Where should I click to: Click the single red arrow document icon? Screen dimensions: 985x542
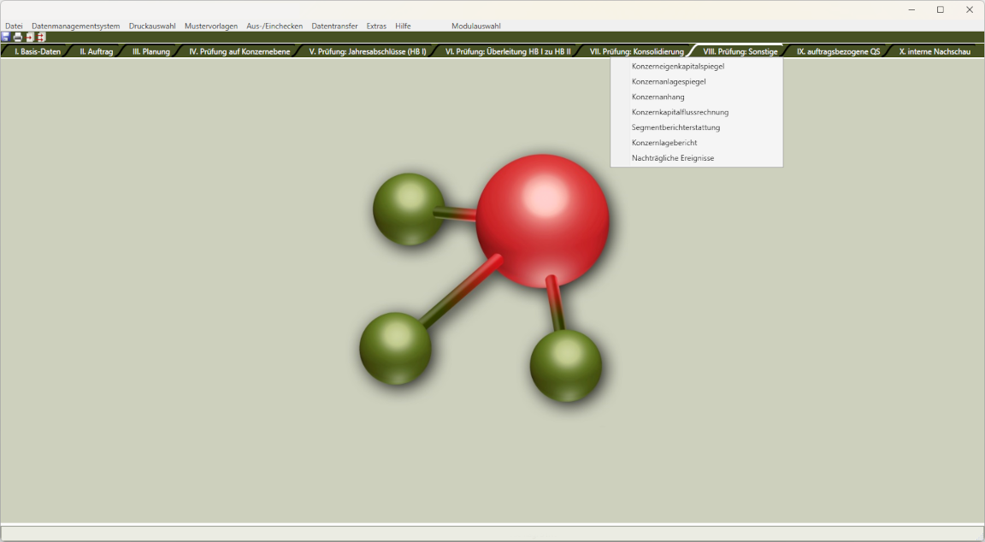click(x=30, y=38)
